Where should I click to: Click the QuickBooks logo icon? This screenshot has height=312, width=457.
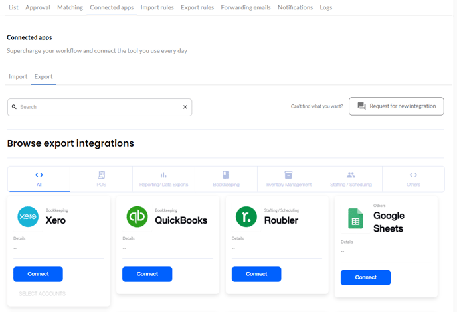137,216
